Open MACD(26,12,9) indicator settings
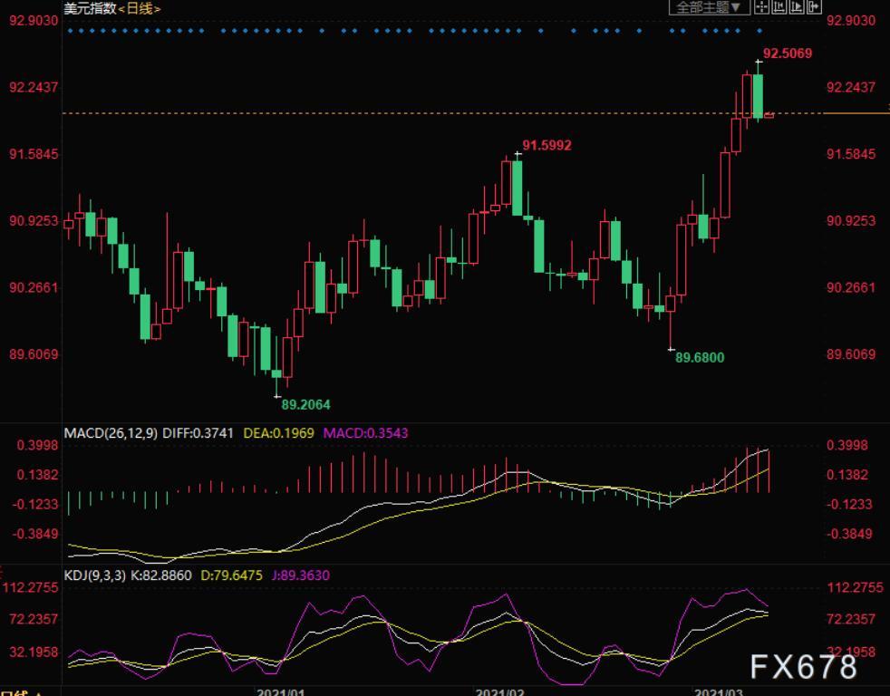The image size is (890, 696). [x=111, y=433]
